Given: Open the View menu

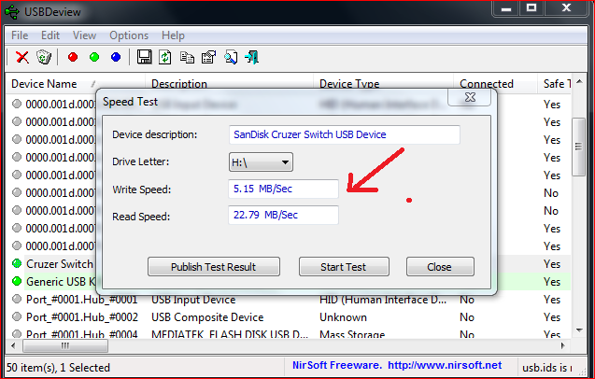Looking at the screenshot, I should [84, 35].
